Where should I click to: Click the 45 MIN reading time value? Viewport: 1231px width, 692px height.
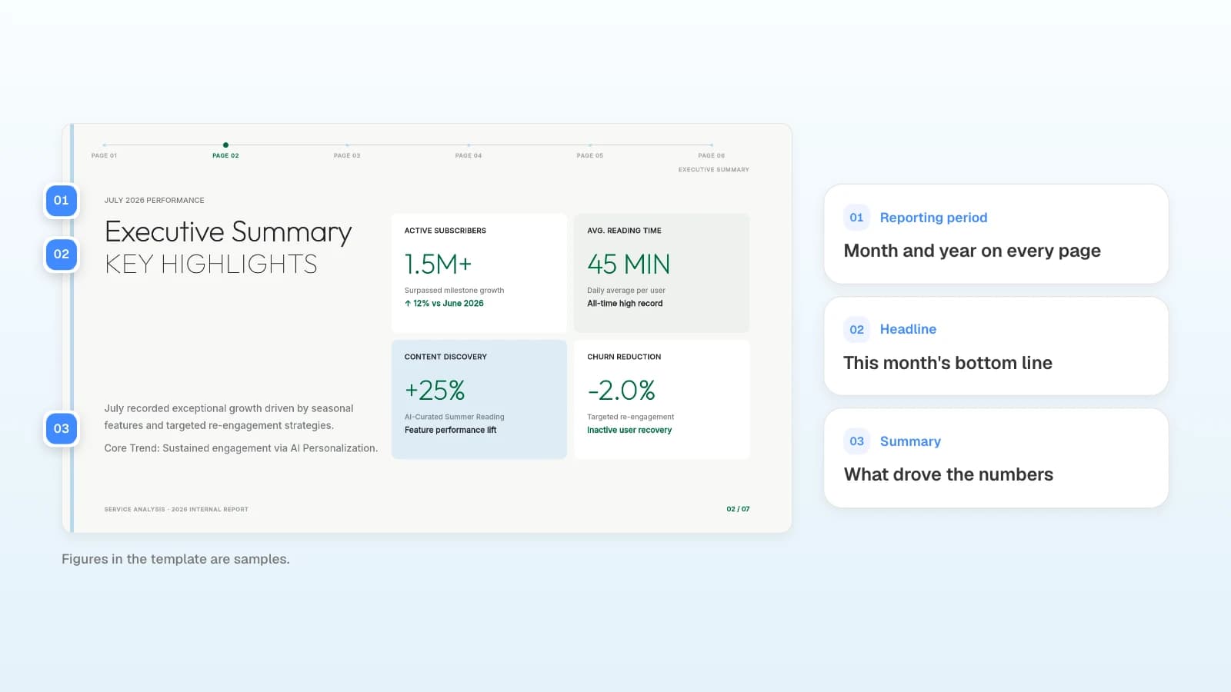[629, 264]
